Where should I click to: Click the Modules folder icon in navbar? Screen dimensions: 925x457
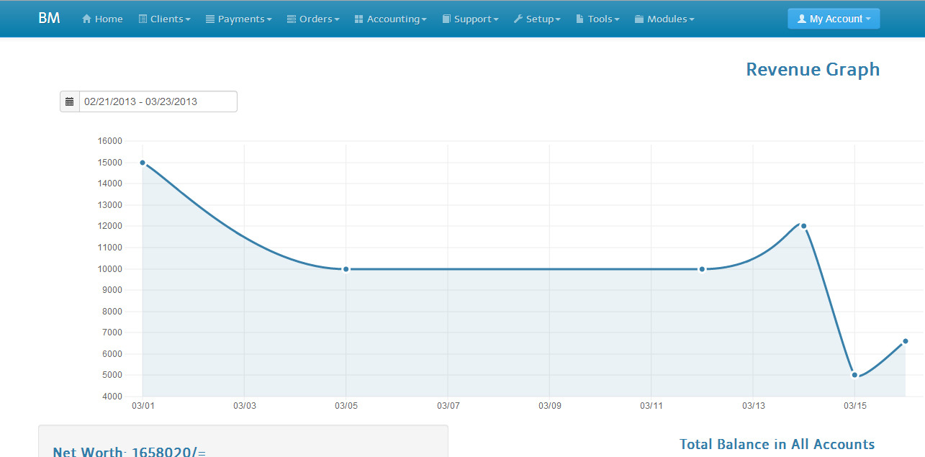(639, 19)
